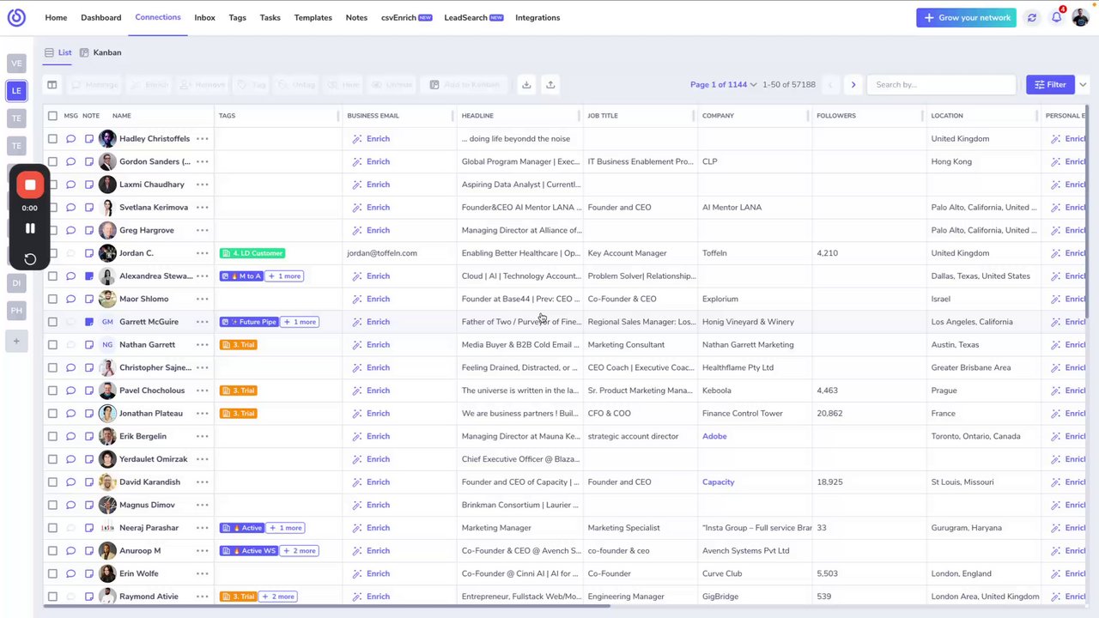
Task: Open more options for Nathan Garrett
Action: click(202, 344)
